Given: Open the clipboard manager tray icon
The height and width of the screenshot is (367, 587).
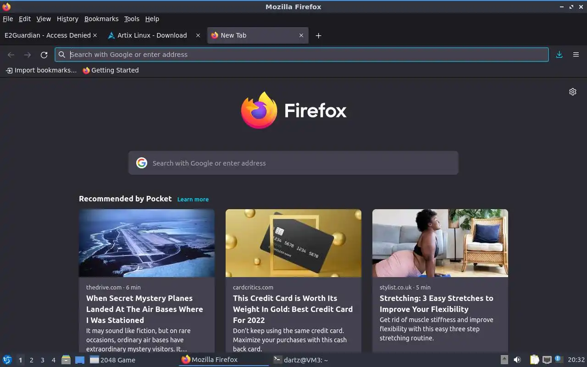Looking at the screenshot, I should [535, 360].
